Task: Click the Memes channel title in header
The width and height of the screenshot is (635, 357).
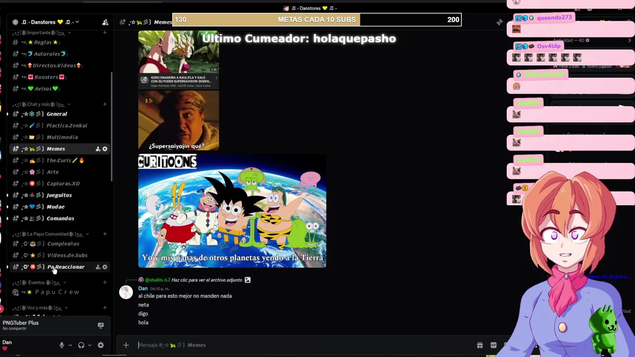Action: (163, 22)
